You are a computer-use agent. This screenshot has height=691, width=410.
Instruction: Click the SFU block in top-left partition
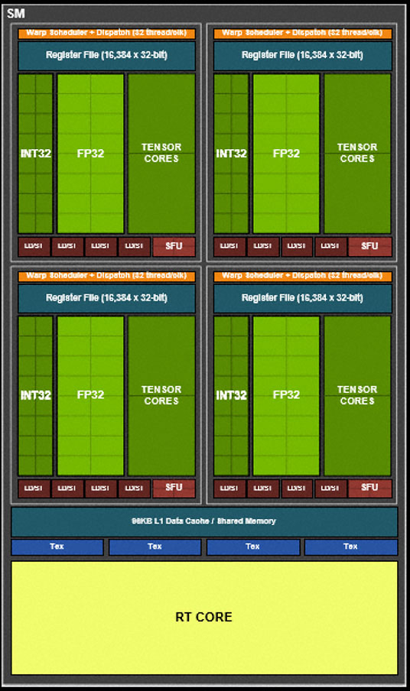174,247
